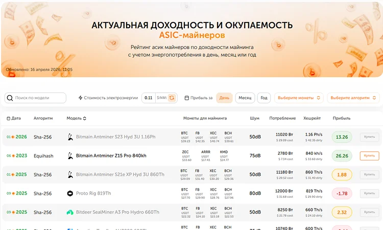Viewport: 383px width, 230px height.
Task: Click the KMD coin in Z15 Pro row
Action: (x=224, y=156)
